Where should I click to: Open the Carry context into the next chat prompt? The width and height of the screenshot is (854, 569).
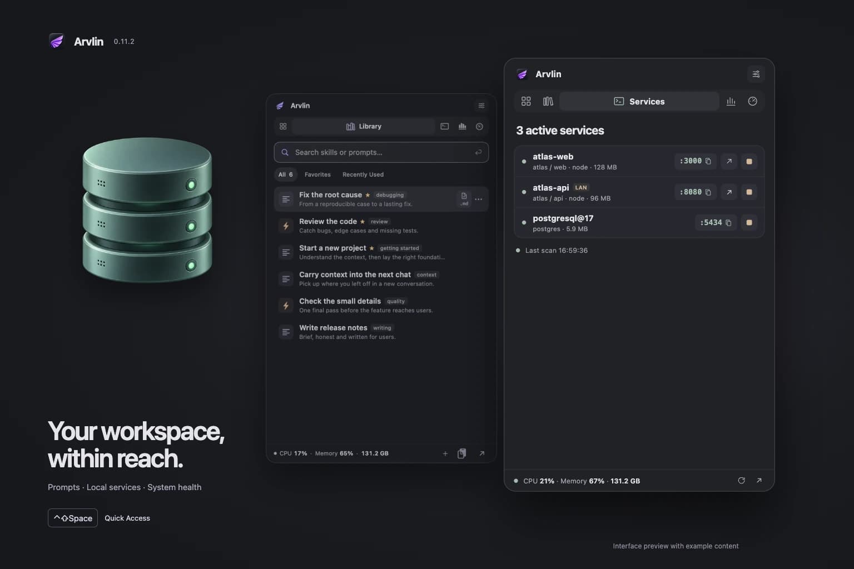click(x=381, y=279)
